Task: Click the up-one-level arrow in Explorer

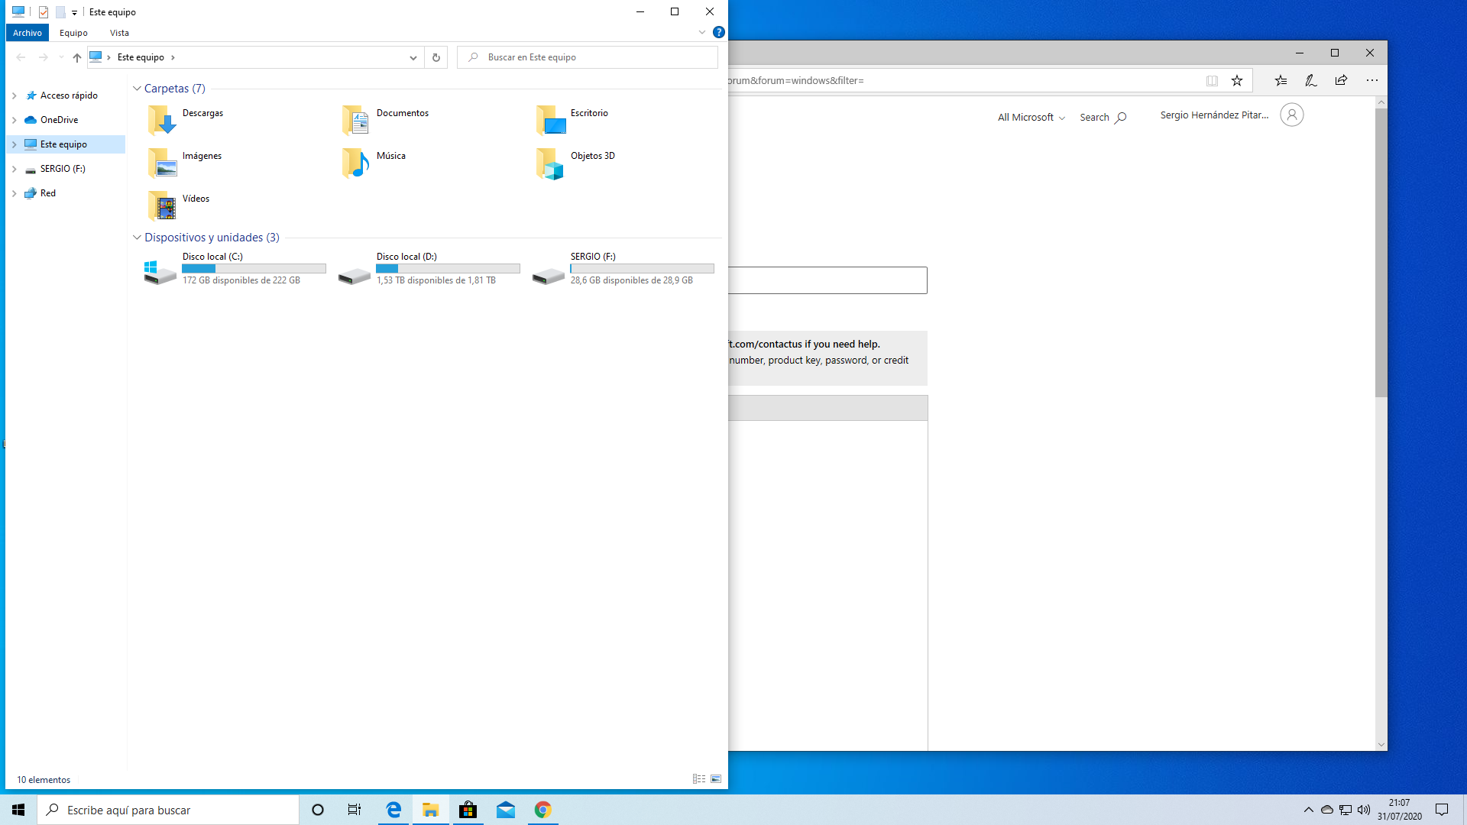Action: coord(76,57)
